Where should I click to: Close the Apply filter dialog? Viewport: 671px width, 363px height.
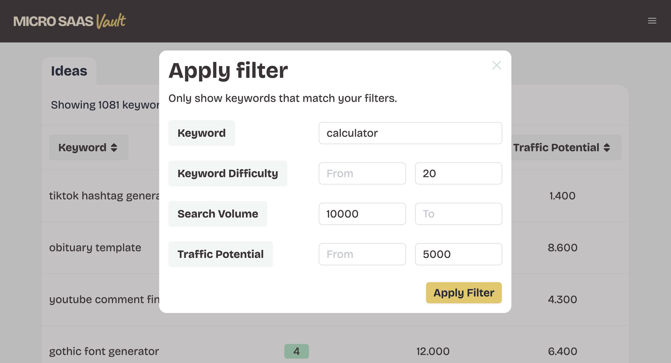tap(496, 65)
